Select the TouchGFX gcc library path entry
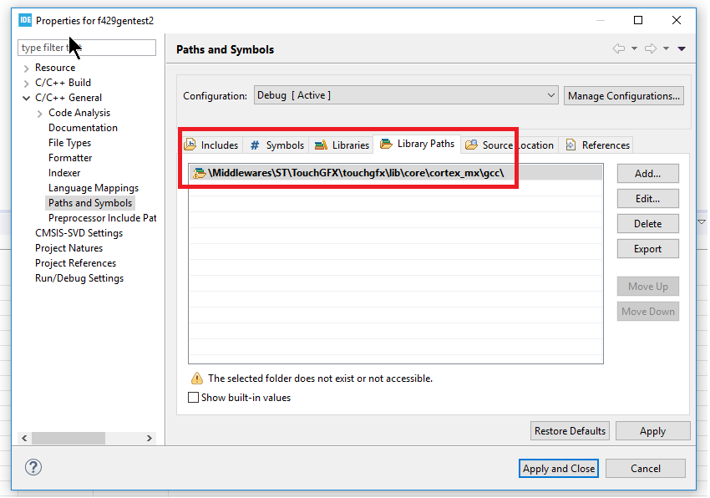The image size is (710, 498). coord(395,173)
